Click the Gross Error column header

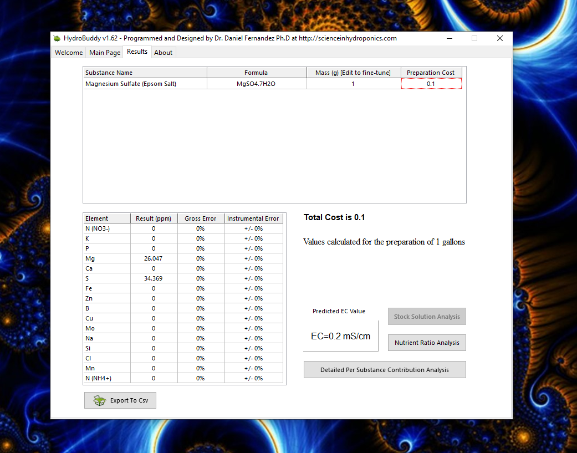click(x=201, y=218)
